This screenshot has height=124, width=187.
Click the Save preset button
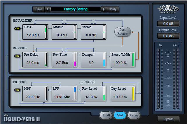tap(39, 9)
